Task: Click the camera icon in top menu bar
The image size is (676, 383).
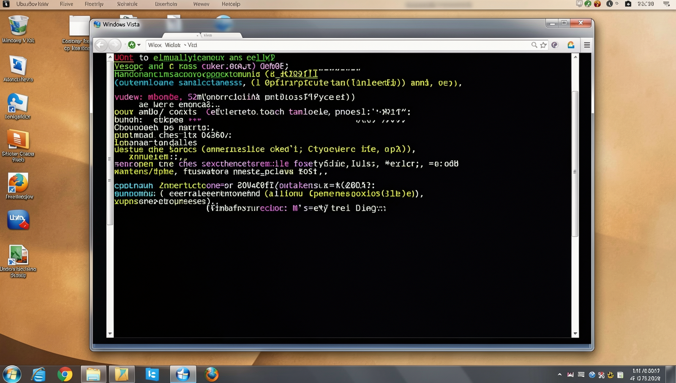Action: (x=628, y=3)
